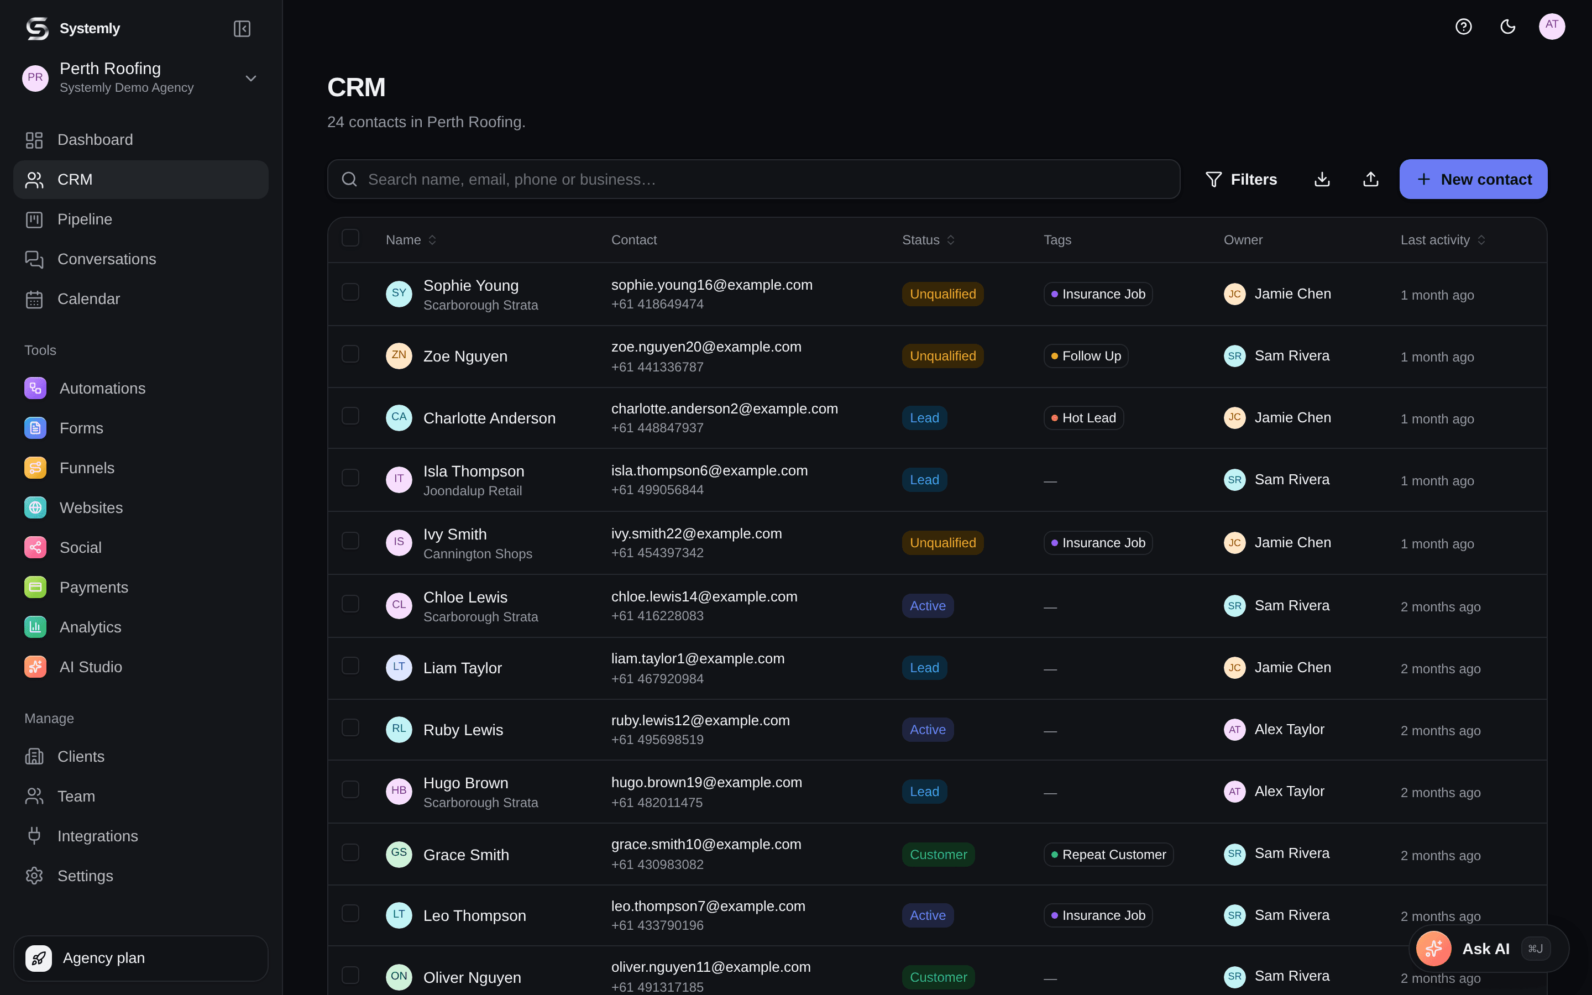
Task: Click Charlotte Anderson's CA avatar
Action: point(399,417)
